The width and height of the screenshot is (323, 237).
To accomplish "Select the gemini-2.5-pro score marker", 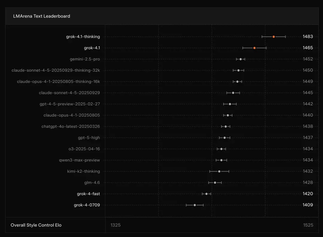I will click(x=240, y=59).
